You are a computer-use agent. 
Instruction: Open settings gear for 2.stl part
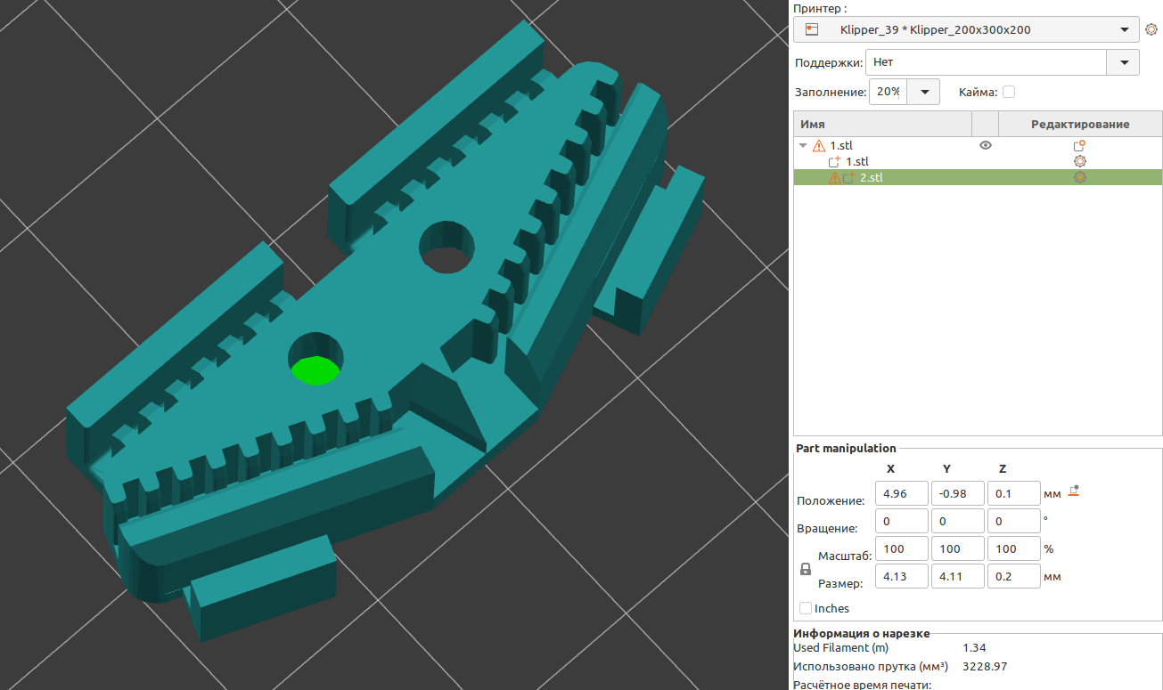(1079, 178)
